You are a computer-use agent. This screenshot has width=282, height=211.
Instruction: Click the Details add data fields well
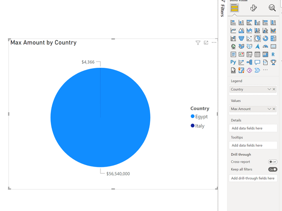click(x=253, y=128)
